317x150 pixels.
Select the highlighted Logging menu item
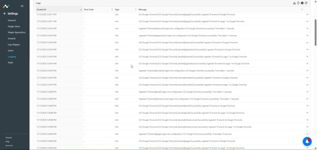tap(12, 57)
